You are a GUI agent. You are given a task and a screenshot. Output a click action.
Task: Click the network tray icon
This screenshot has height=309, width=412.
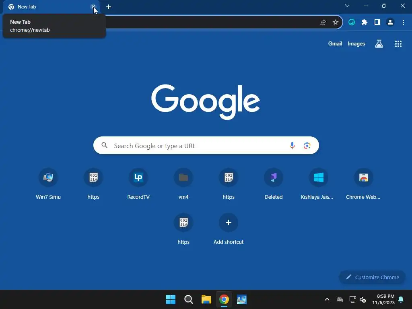[352, 299]
